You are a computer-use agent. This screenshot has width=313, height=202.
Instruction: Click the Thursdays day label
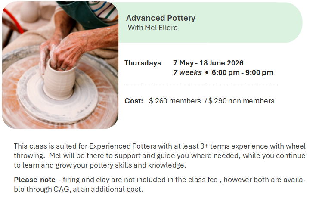143,63
